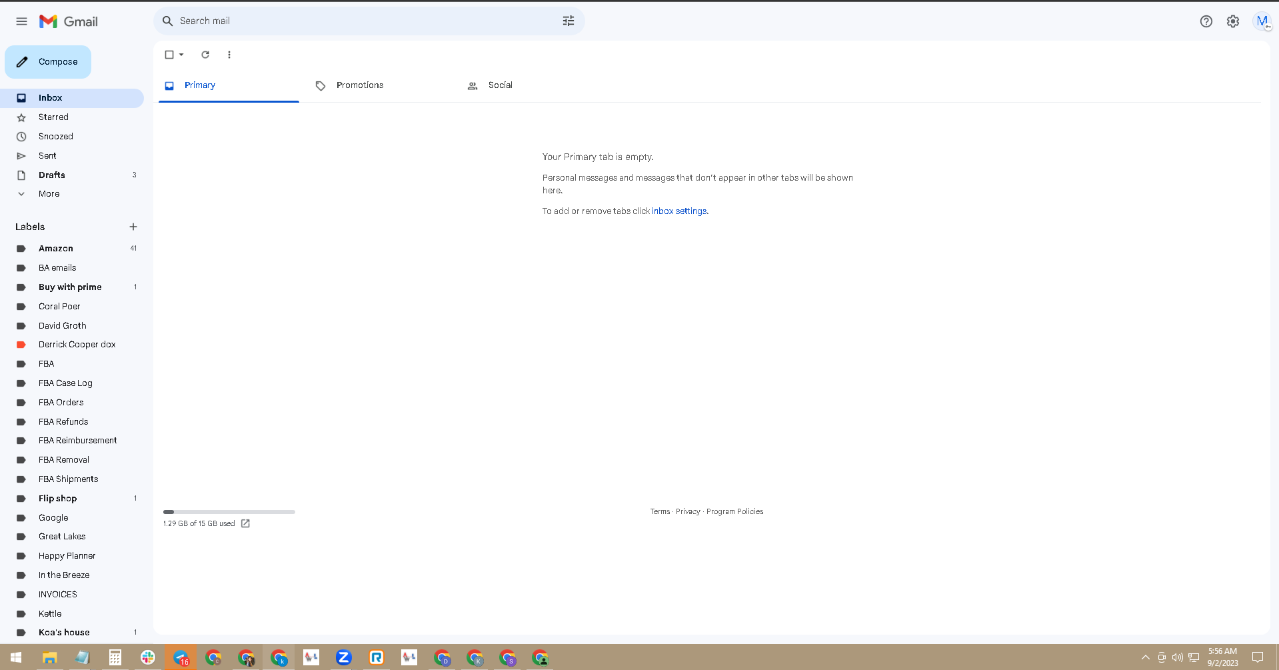The image size is (1279, 670).
Task: Open the Coral Poer label
Action: point(72,307)
